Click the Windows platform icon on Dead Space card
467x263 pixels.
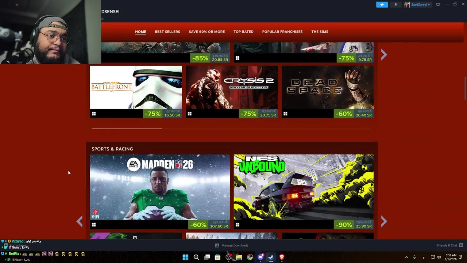point(285,114)
